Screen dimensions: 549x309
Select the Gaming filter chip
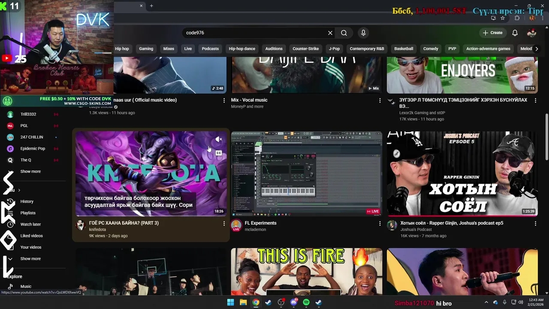pos(146,48)
